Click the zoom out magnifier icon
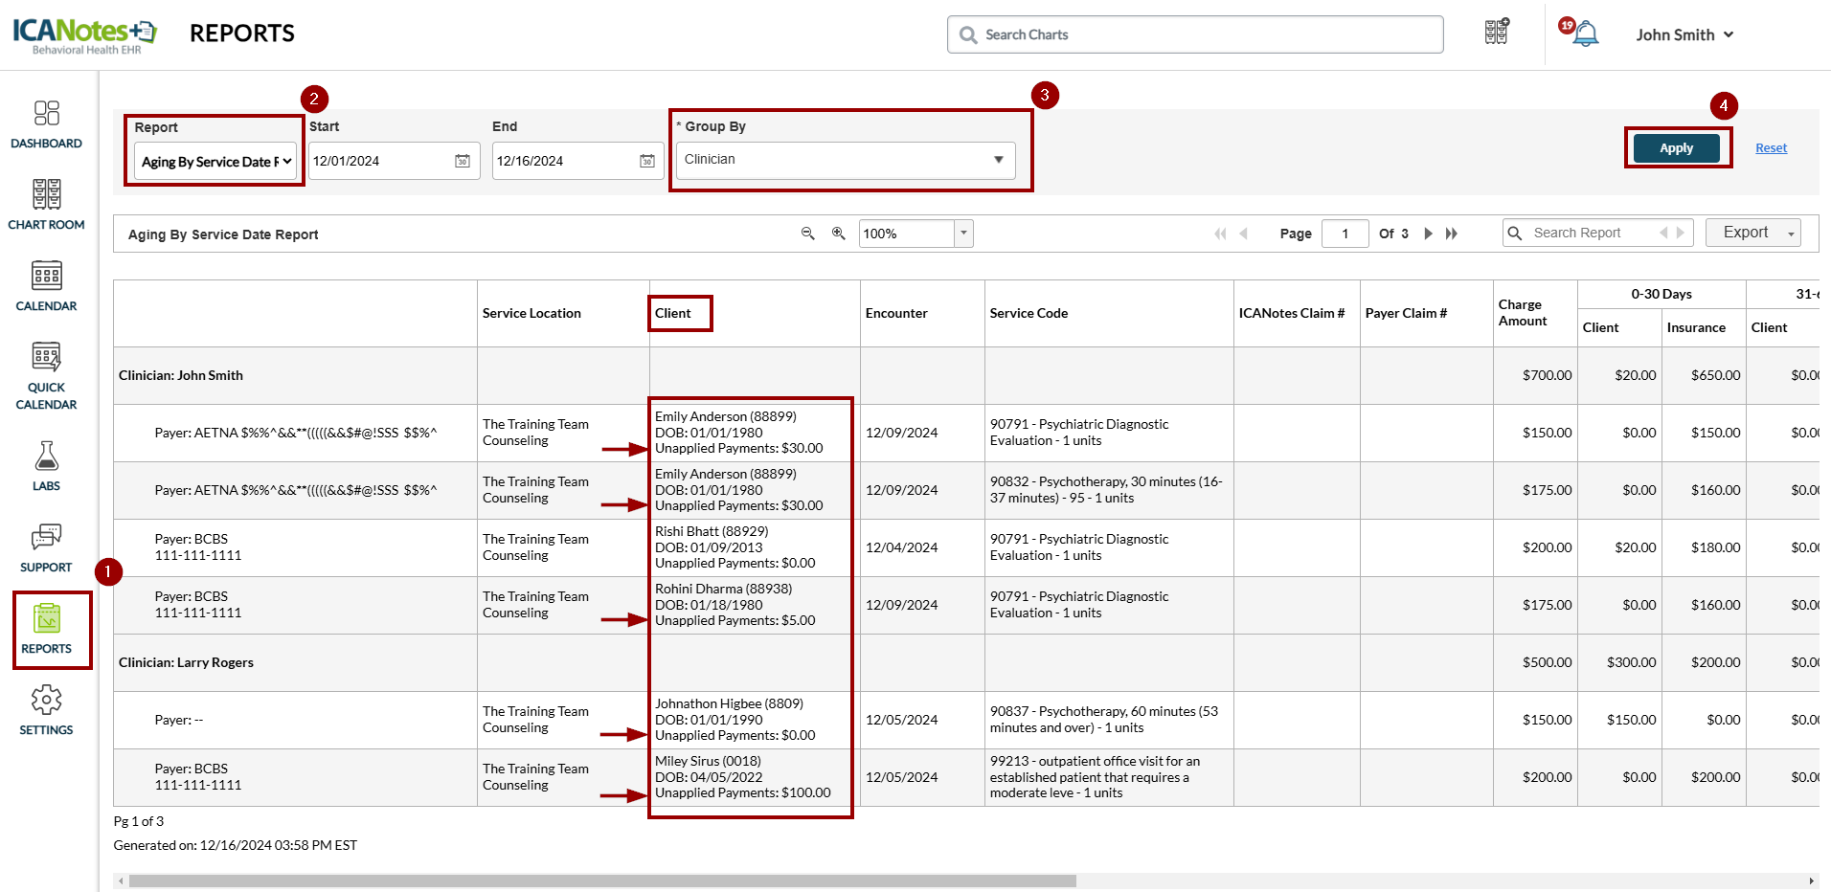 coord(807,234)
